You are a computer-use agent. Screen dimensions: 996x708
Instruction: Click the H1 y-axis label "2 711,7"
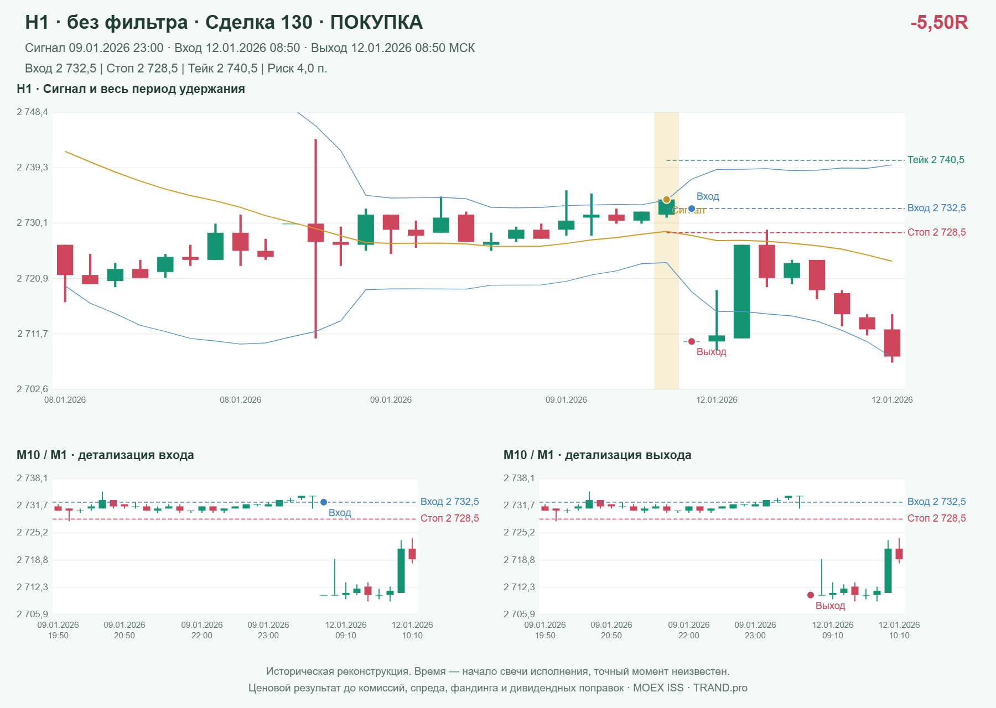point(32,334)
